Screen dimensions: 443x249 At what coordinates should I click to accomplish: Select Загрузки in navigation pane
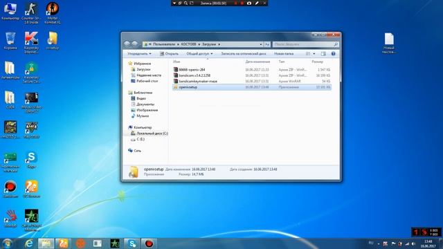[143, 69]
